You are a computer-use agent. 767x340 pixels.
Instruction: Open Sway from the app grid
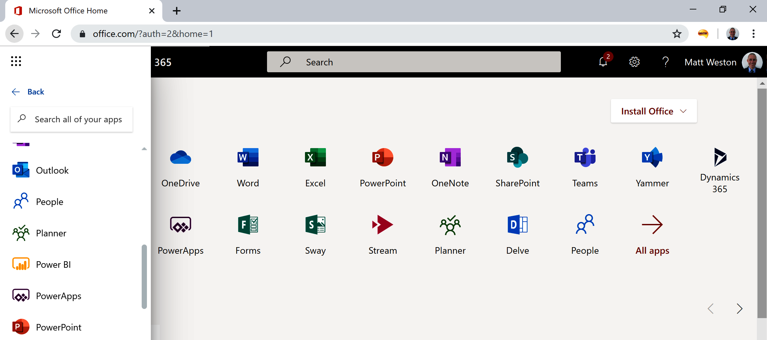315,235
